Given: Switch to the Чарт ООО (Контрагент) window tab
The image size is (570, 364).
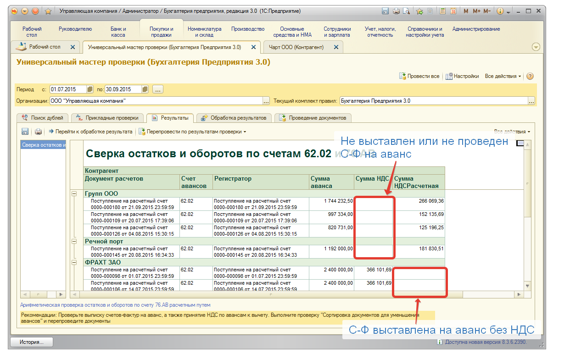Looking at the screenshot, I should point(303,47).
